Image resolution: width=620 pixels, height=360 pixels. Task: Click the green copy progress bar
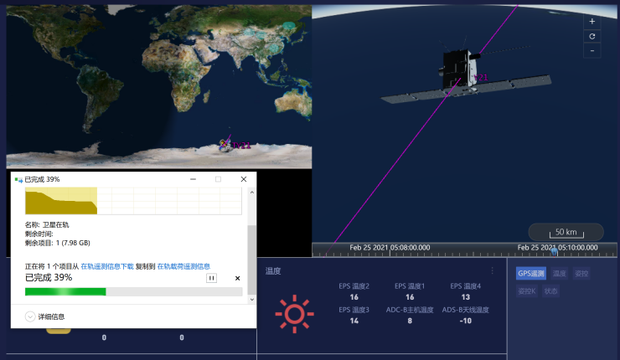[65, 291]
